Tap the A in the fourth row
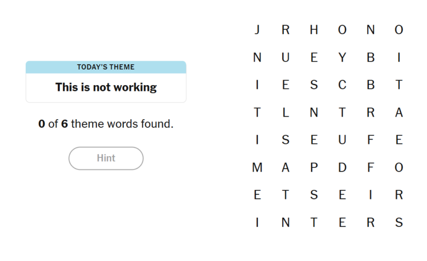This screenshot has height=261, width=427. tap(399, 113)
